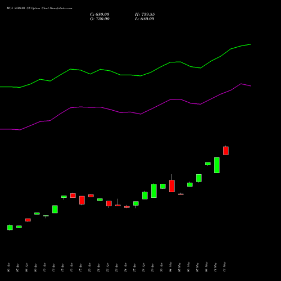Select the 05 May date label
Screen dimensions: 281x281
(x=179, y=267)
